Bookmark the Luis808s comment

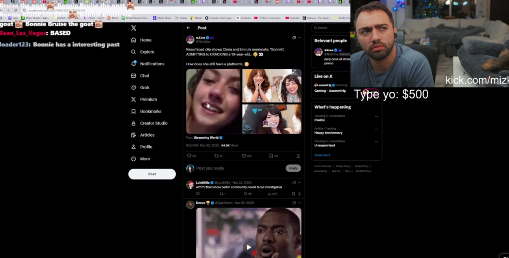(x=293, y=194)
